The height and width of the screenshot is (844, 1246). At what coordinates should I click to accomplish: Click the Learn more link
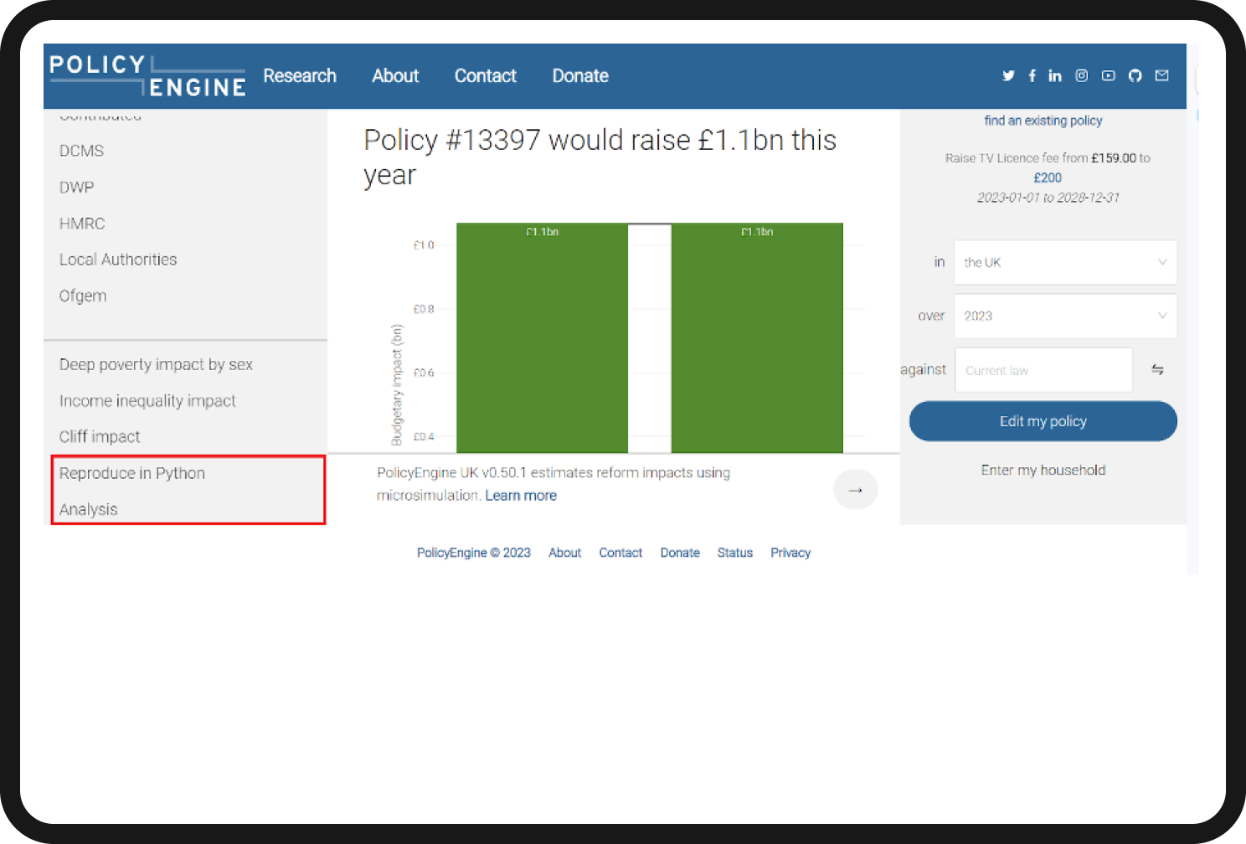(x=521, y=496)
